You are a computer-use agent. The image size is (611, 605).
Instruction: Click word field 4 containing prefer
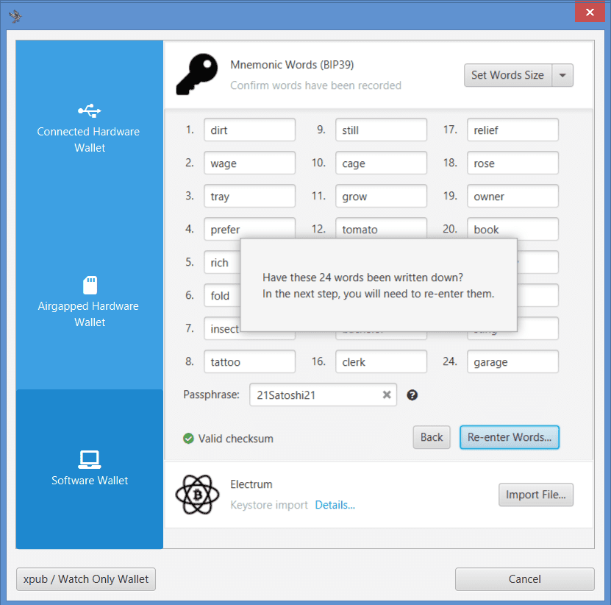(x=249, y=228)
